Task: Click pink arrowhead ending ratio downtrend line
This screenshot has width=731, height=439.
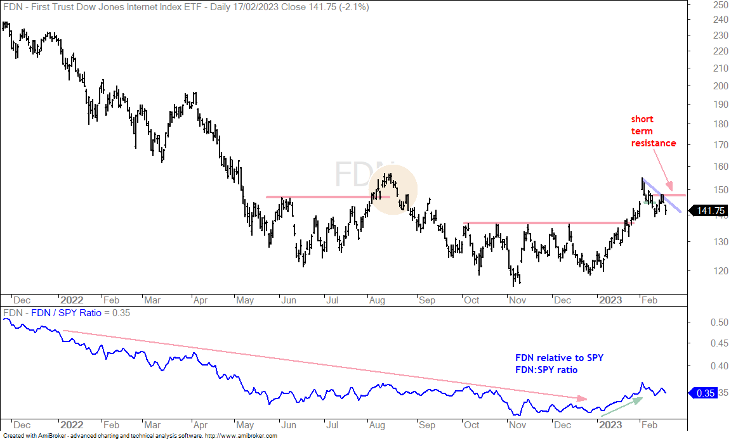Action: click(582, 398)
